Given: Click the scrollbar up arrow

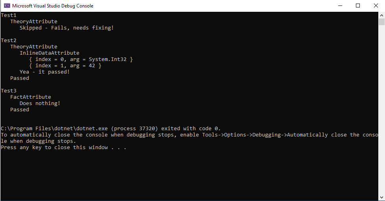Looking at the screenshot, I should [x=381, y=15].
